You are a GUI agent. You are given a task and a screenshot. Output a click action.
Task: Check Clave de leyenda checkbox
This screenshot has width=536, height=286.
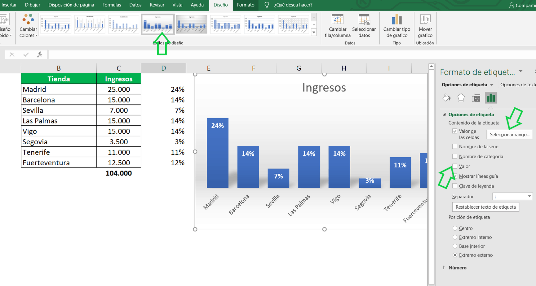point(455,186)
